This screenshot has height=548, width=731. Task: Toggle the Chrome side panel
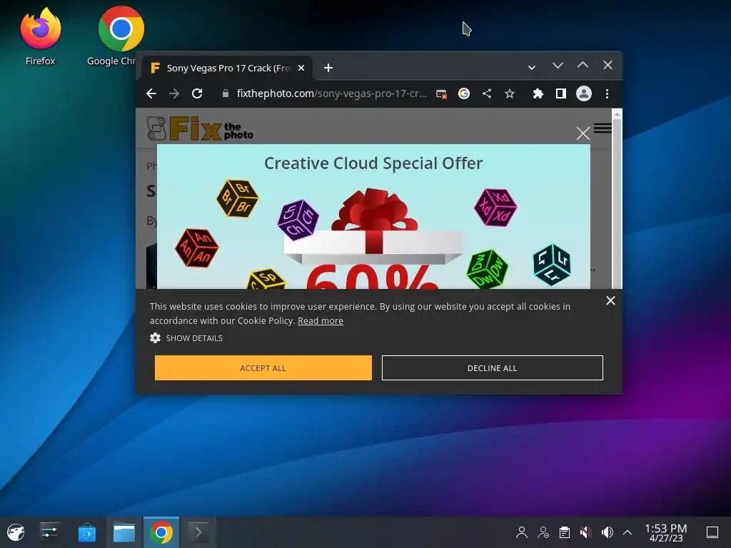[x=561, y=93]
